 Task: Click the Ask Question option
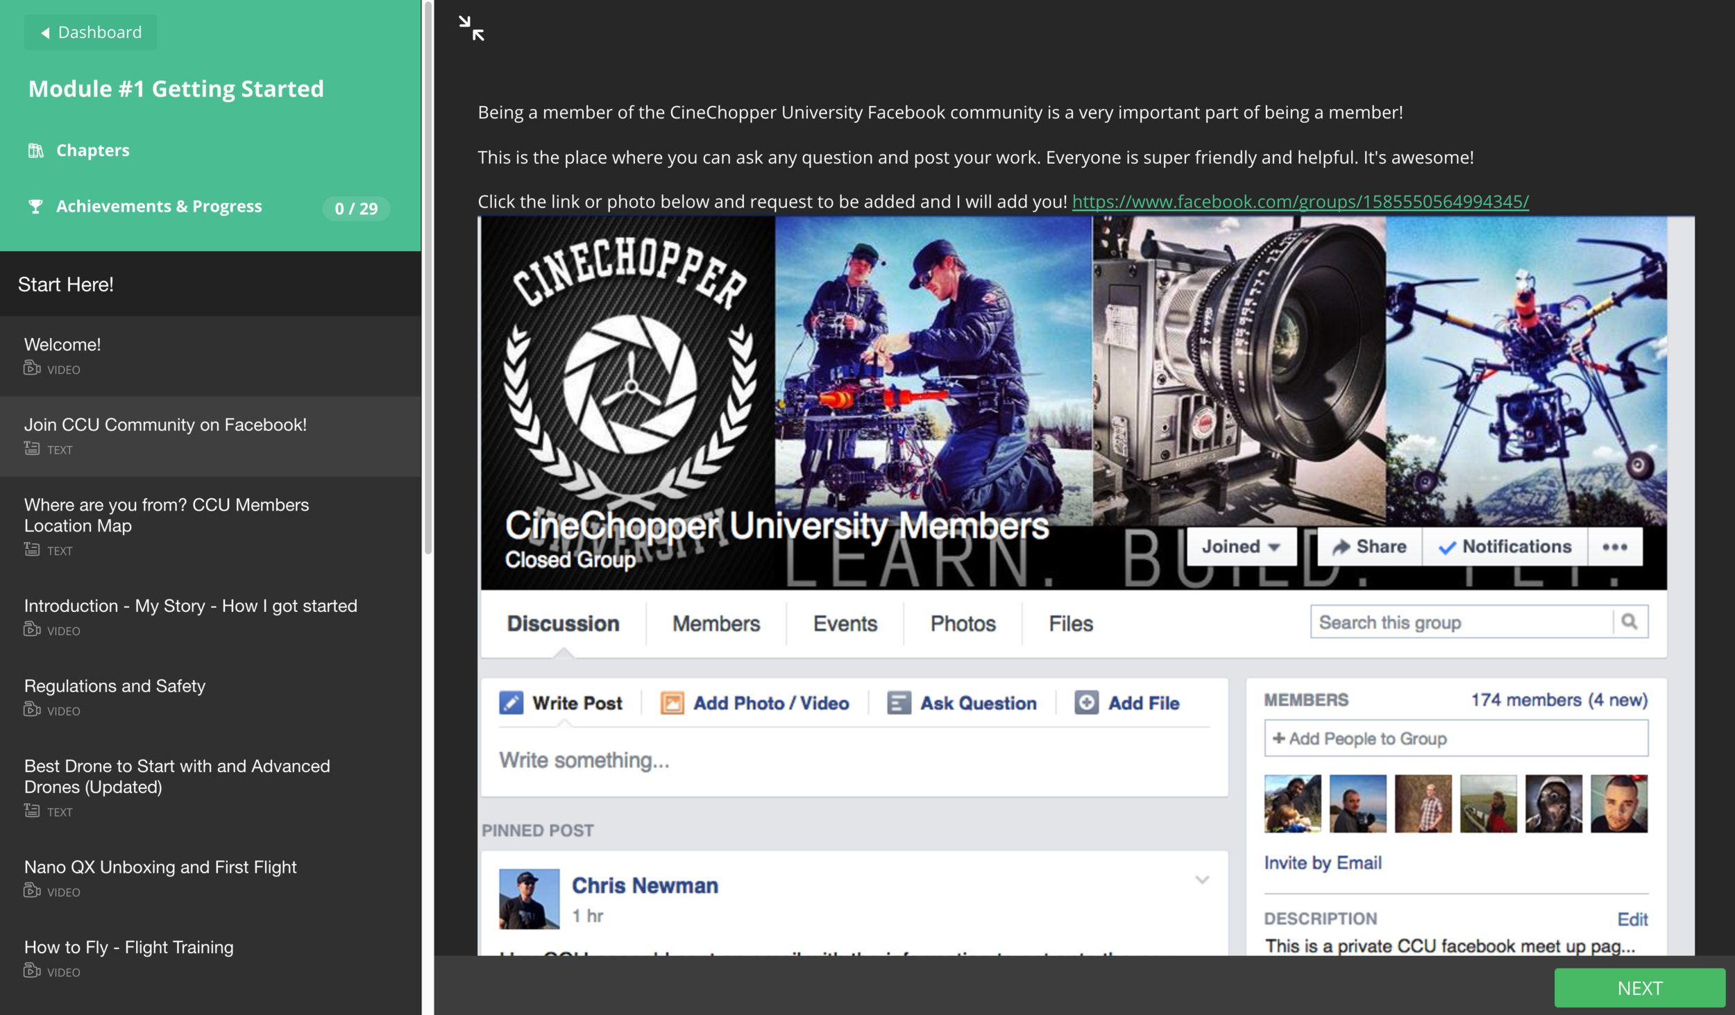pyautogui.click(x=961, y=703)
